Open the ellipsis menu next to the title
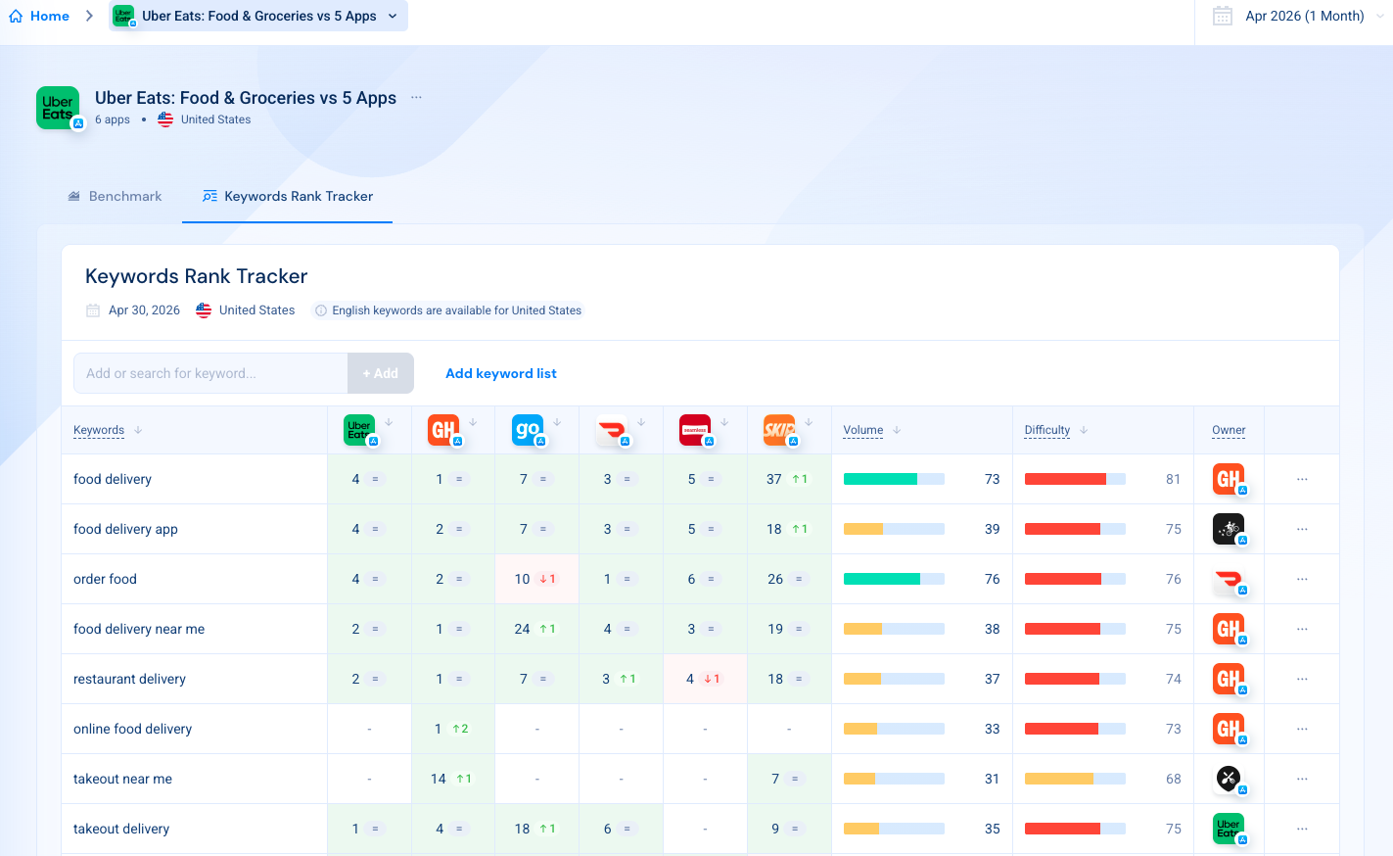The width and height of the screenshot is (1393, 856). click(416, 98)
